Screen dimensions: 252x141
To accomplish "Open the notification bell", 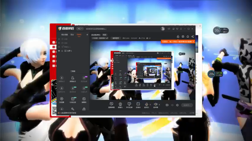I will point(188,37).
